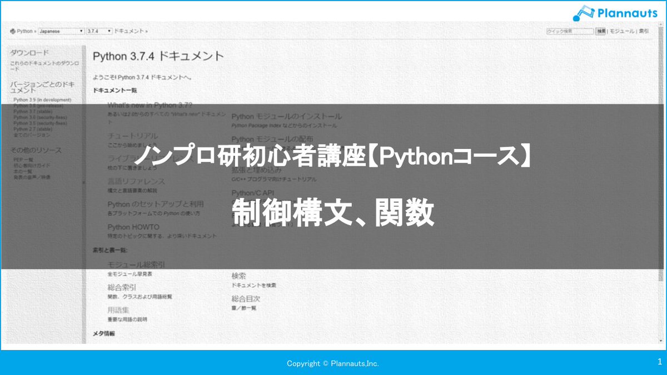The height and width of the screenshot is (375, 667).
Task: Open What's new in Python 3.7? link
Action: (150, 105)
